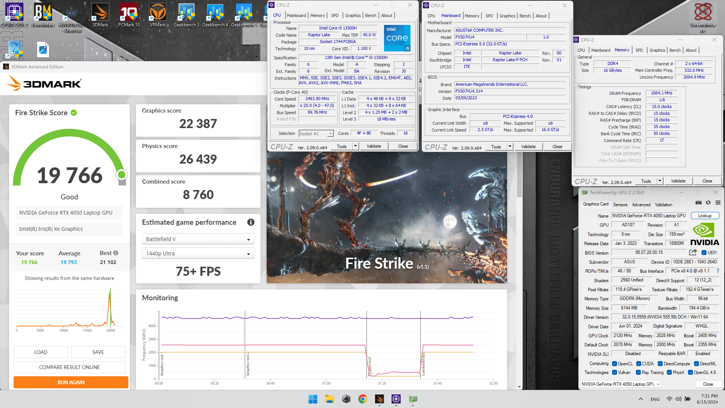Screen dimensions: 725x408
Task: Toggle the PhysX checkbox
Action: click(669, 372)
